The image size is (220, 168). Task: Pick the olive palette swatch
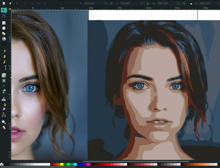58,164
